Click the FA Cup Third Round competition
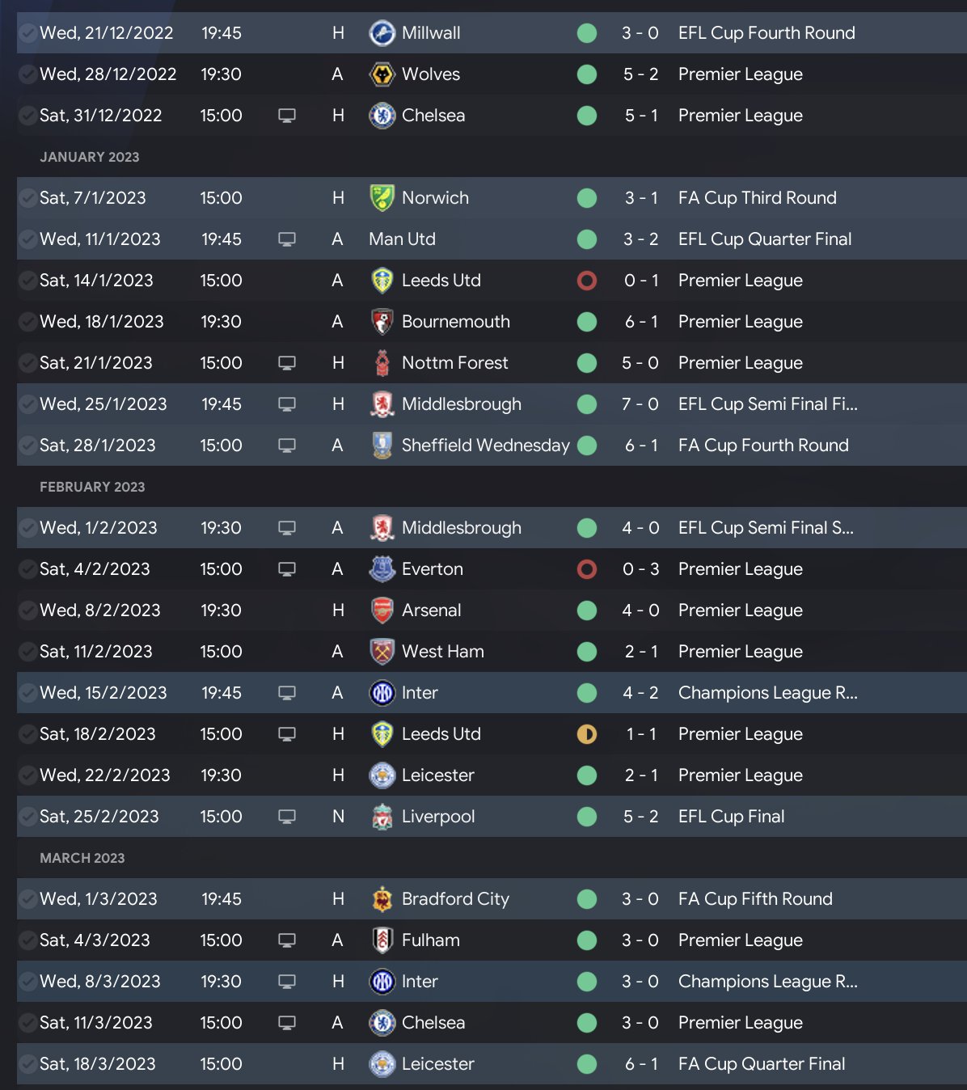This screenshot has width=967, height=1090. pos(757,198)
